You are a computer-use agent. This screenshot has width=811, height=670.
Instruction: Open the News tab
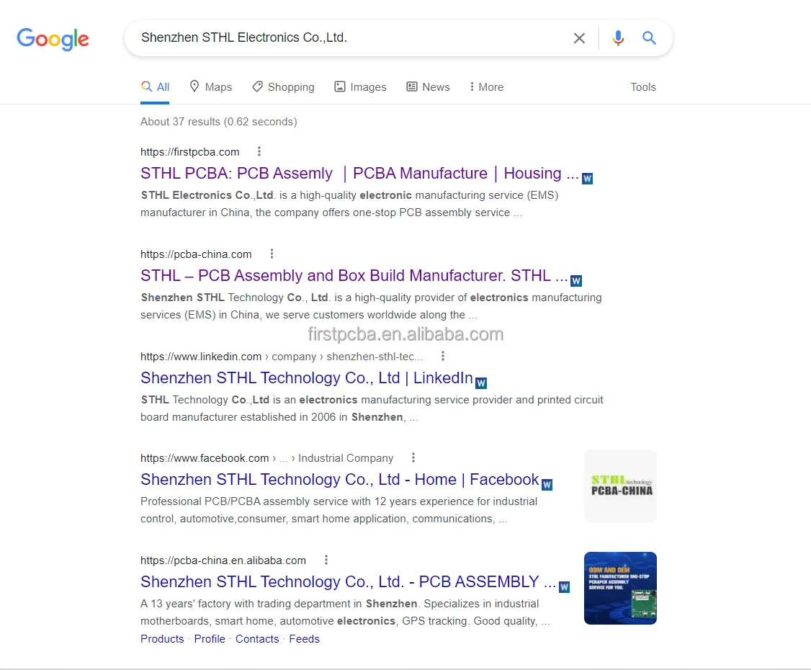tap(429, 87)
